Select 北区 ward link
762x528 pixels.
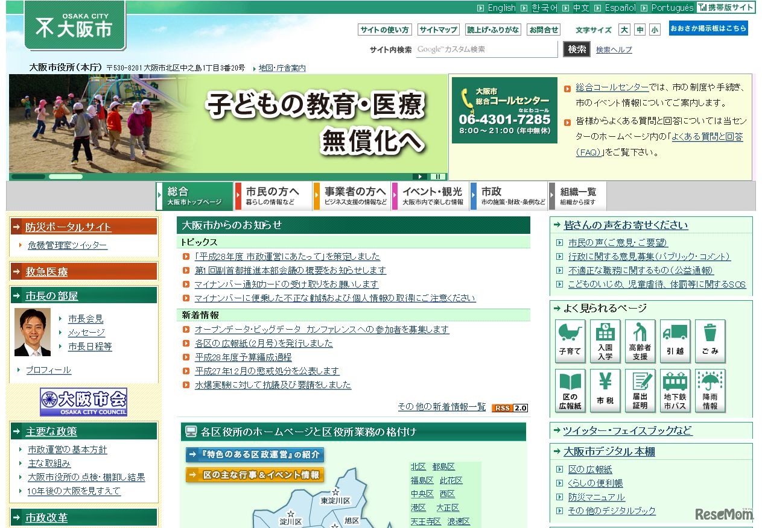[x=418, y=467]
